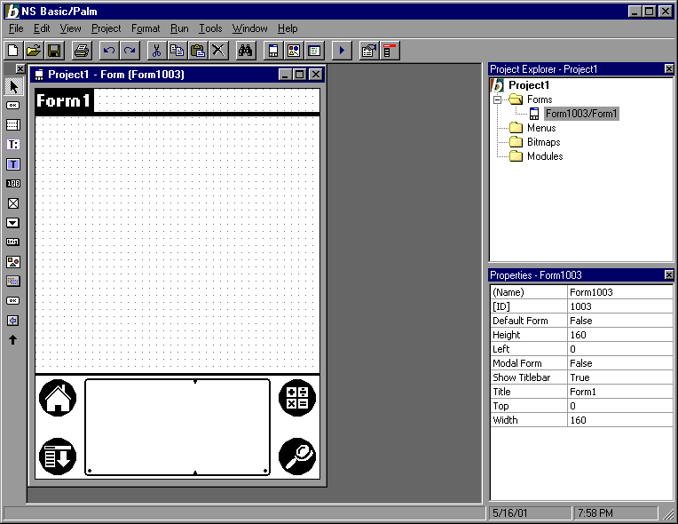The image size is (678, 524).
Task: Open the Run menu
Action: [179, 28]
